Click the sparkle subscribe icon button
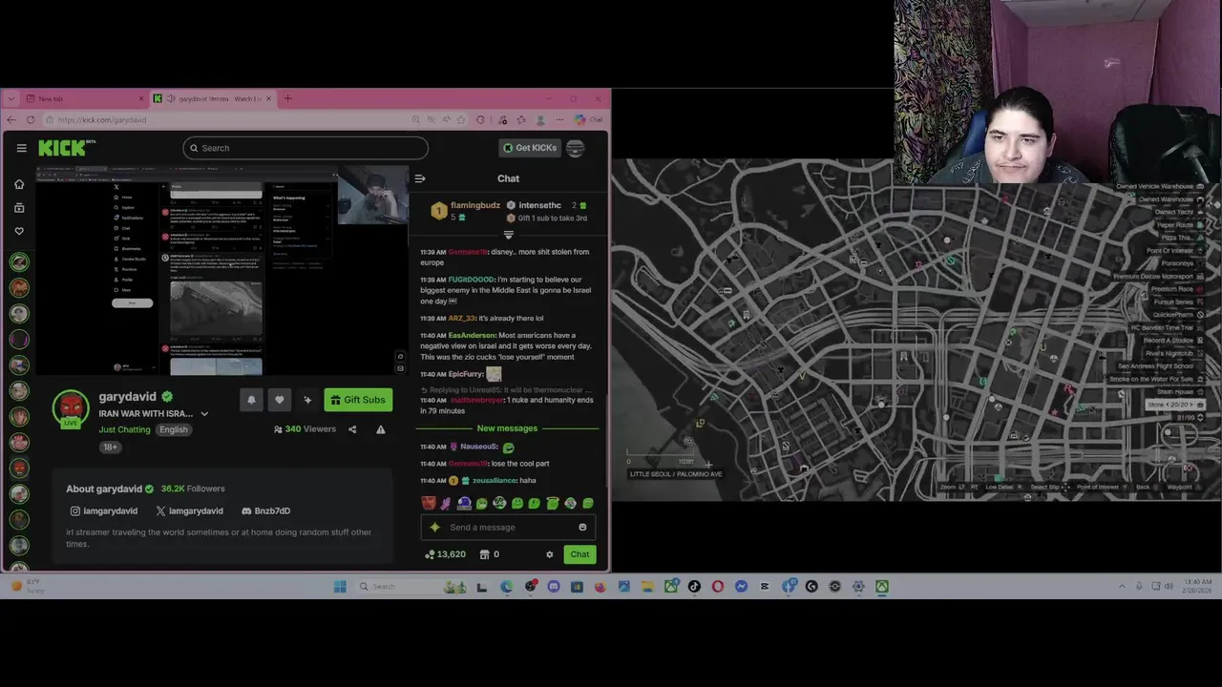This screenshot has width=1222, height=687. [x=307, y=400]
